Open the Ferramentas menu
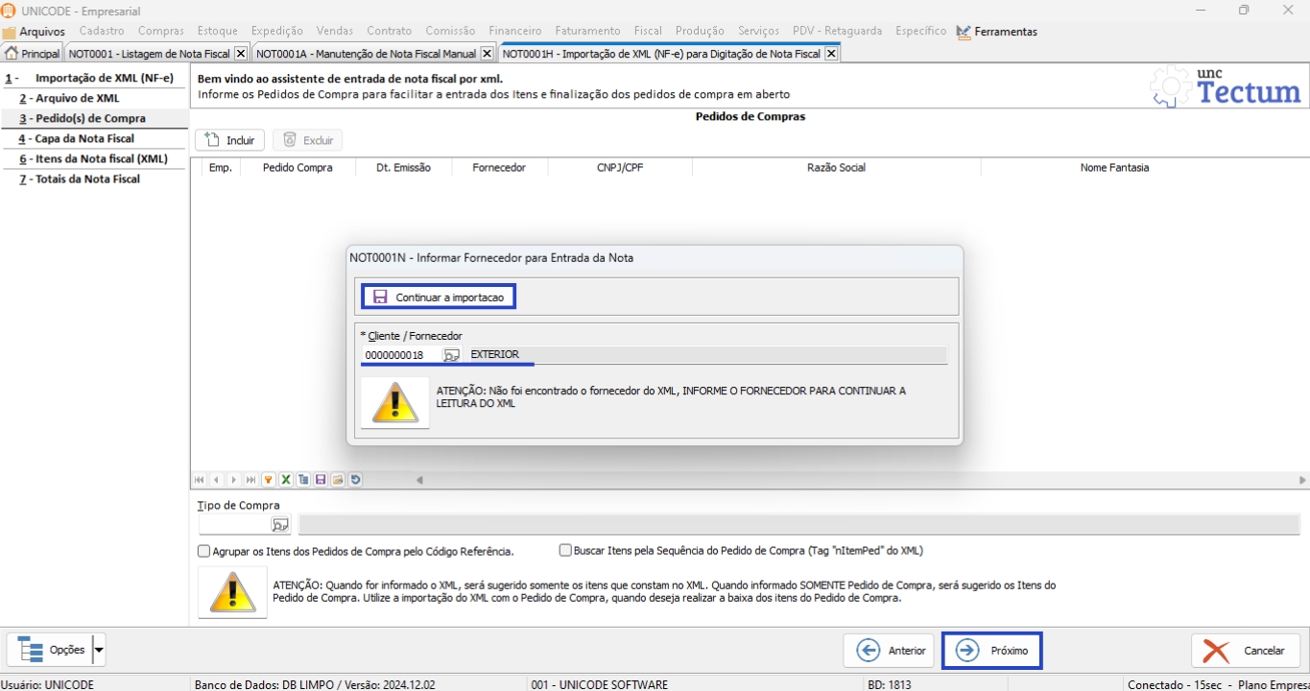This screenshot has height=691, width=1310. coord(996,32)
